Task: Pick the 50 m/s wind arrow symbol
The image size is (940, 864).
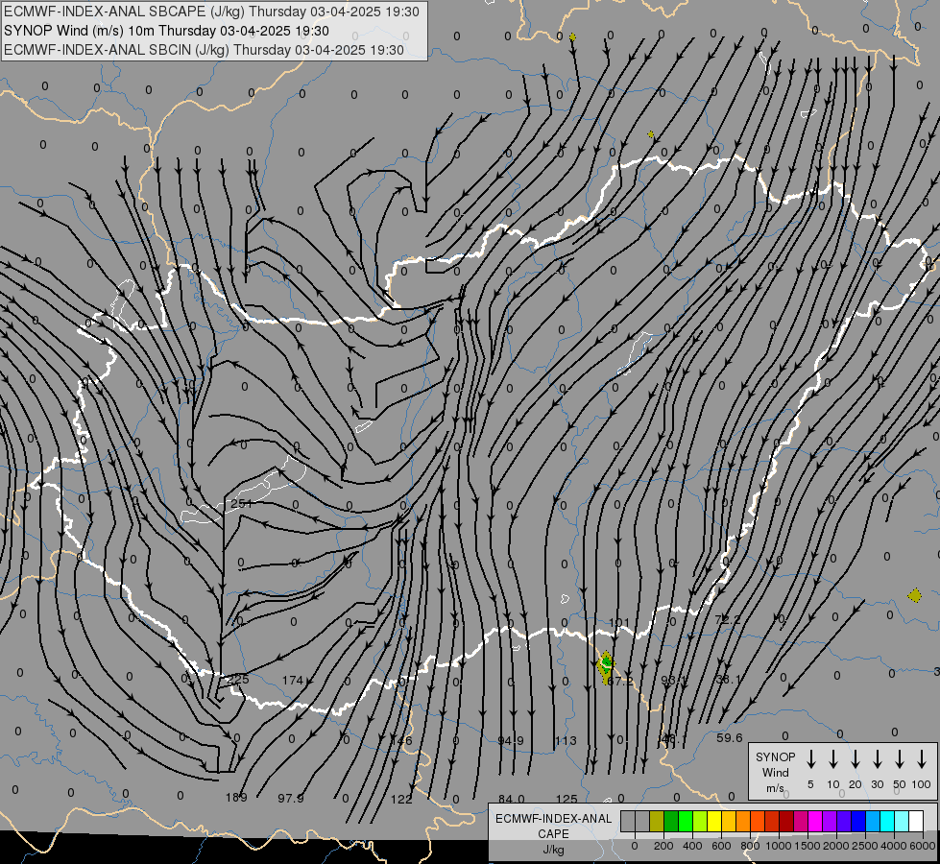Action: pyautogui.click(x=900, y=758)
